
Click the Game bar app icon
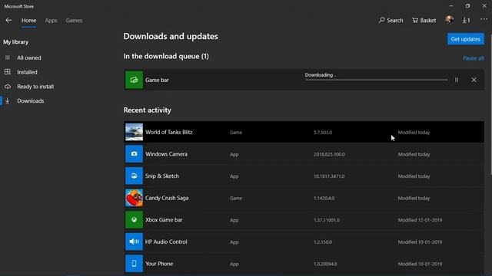click(134, 80)
